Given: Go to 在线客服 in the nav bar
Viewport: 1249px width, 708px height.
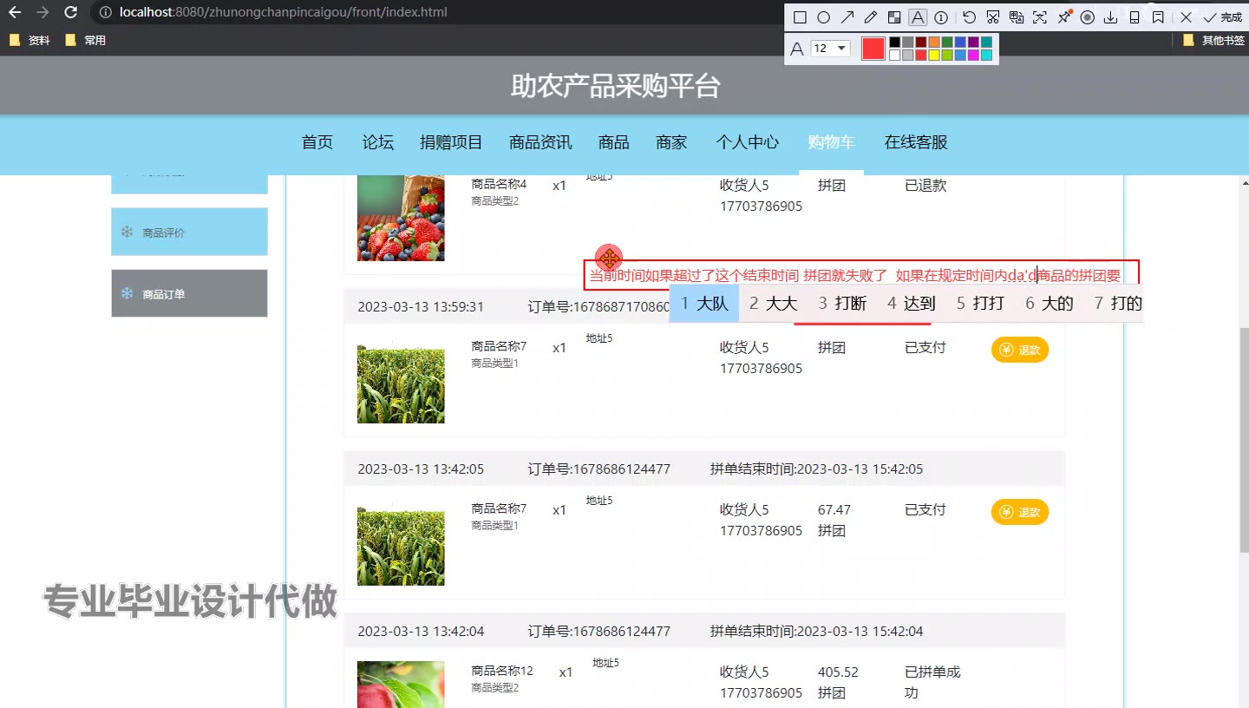Looking at the screenshot, I should (x=915, y=142).
